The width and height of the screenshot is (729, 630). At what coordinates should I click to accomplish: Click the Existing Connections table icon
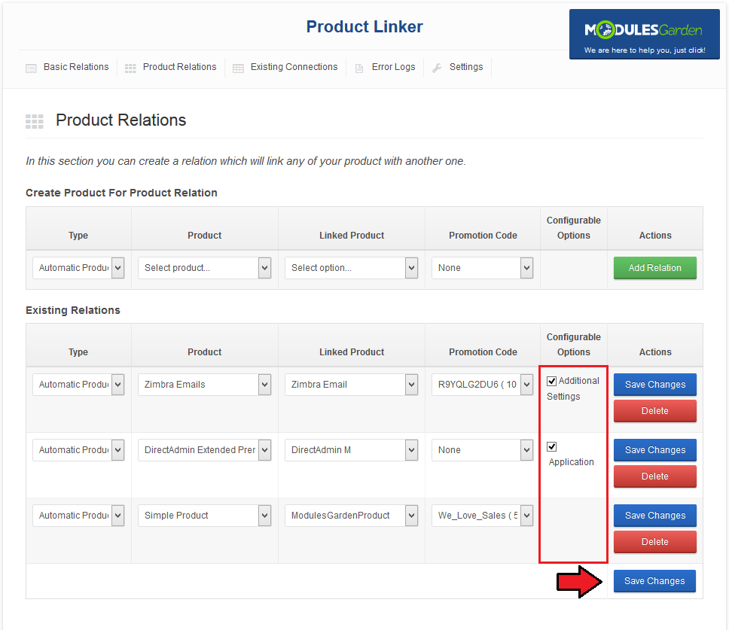tap(238, 68)
